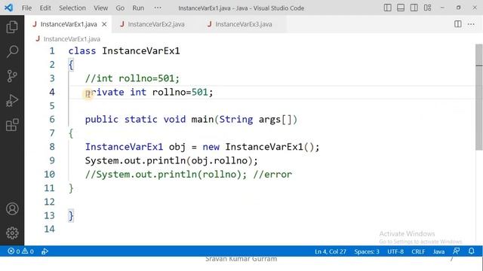Open the editor More Actions ellipsis
Viewport: 483px width, 271px height.
point(471,24)
